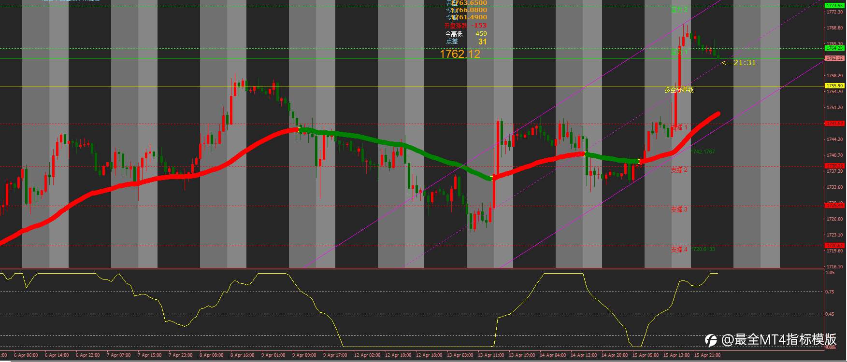Select the 支撑 1 support label
Image resolution: width=847 pixels, height=362 pixels.
coord(679,127)
